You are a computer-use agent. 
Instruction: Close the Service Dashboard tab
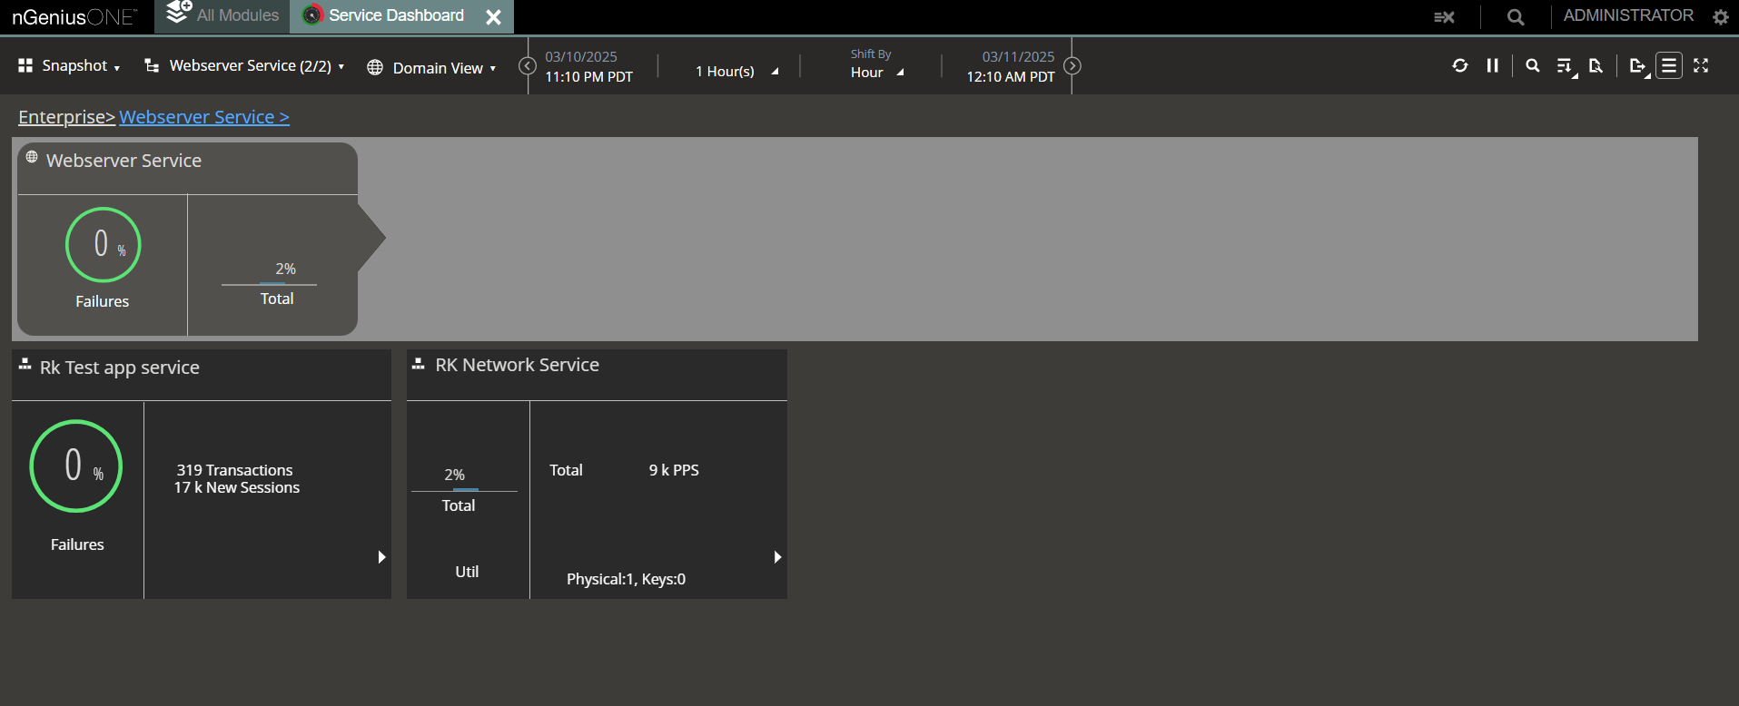pos(493,16)
